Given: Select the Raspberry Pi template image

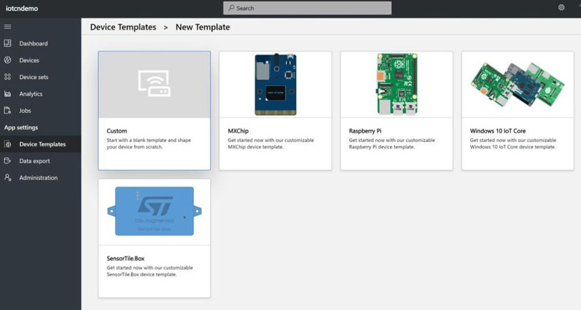Looking at the screenshot, I should 397,84.
